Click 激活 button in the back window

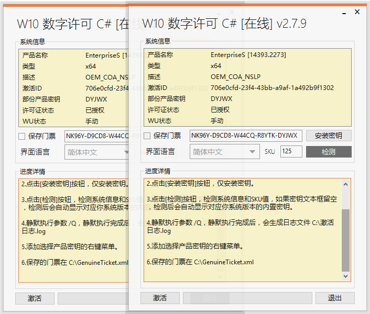(35, 298)
